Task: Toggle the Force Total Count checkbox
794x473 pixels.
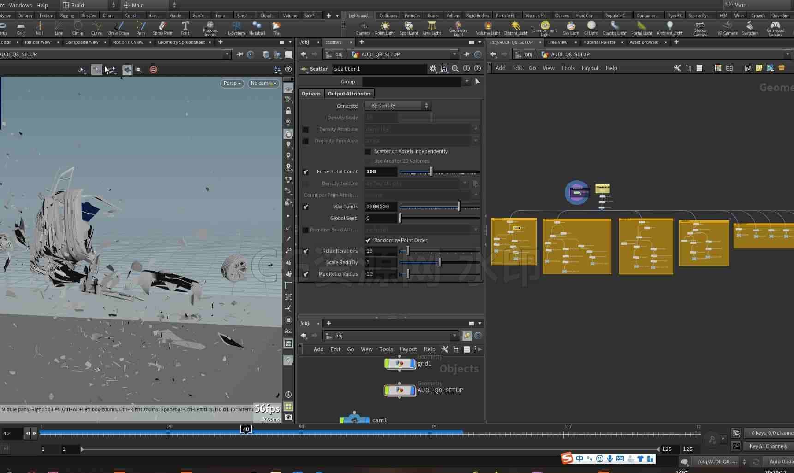Action: coord(305,172)
